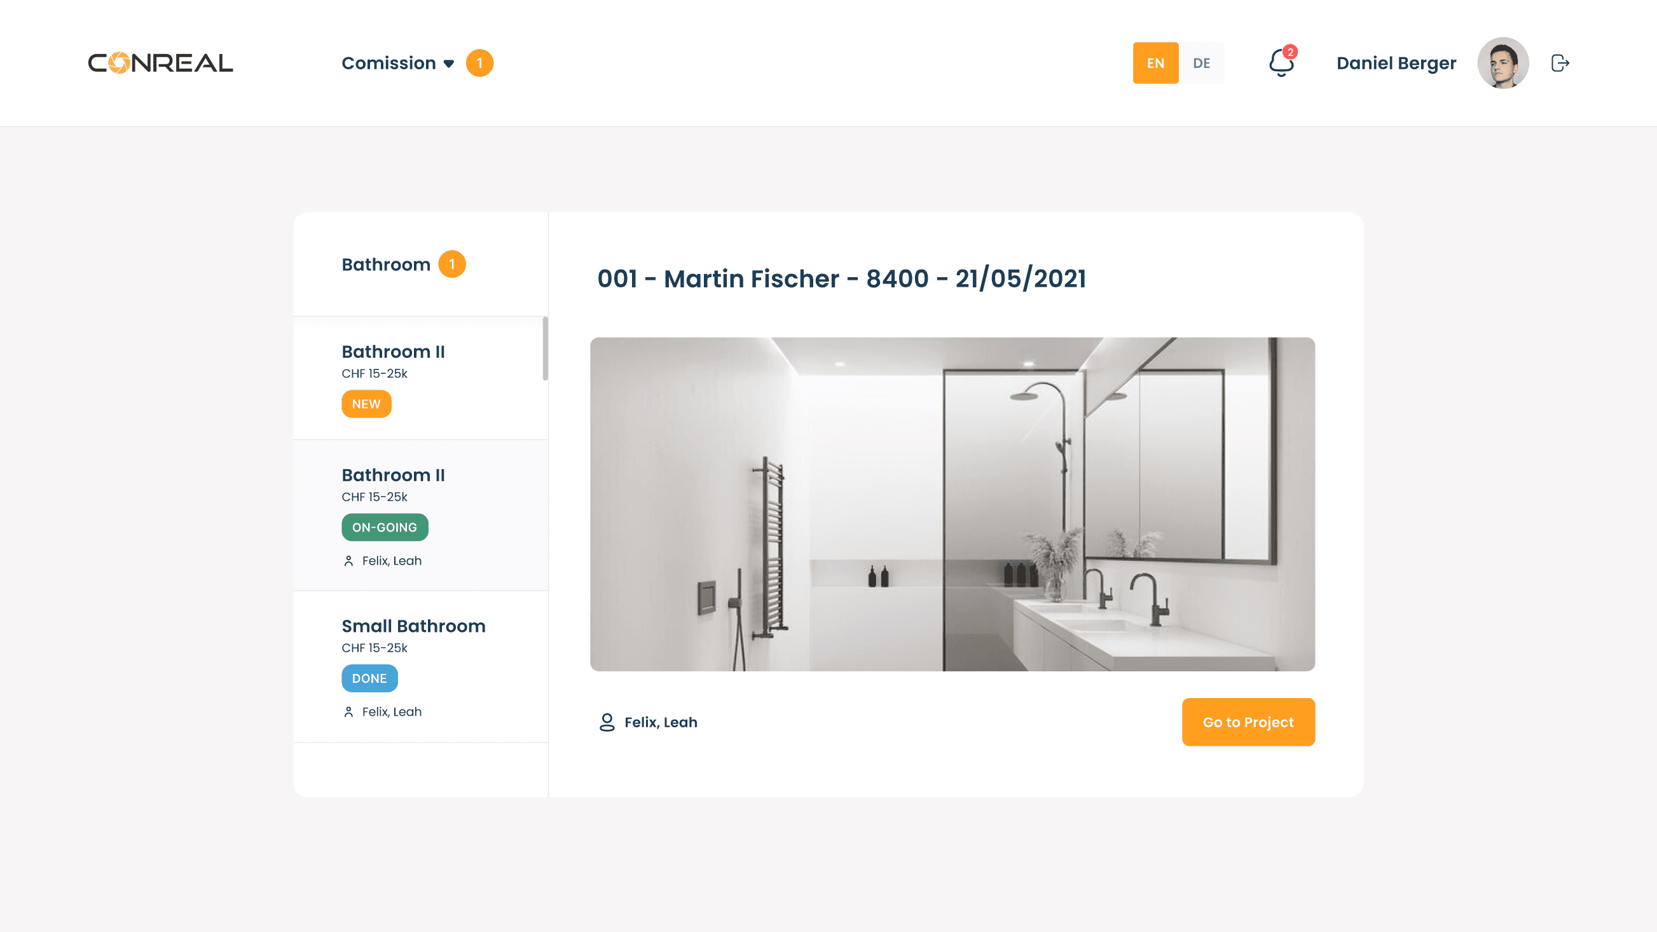Click the person icon beside Felix, Leah below photo
The image size is (1657, 932).
(607, 722)
